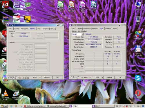Open About tab in left CPU-Z window

click(x=52, y=29)
